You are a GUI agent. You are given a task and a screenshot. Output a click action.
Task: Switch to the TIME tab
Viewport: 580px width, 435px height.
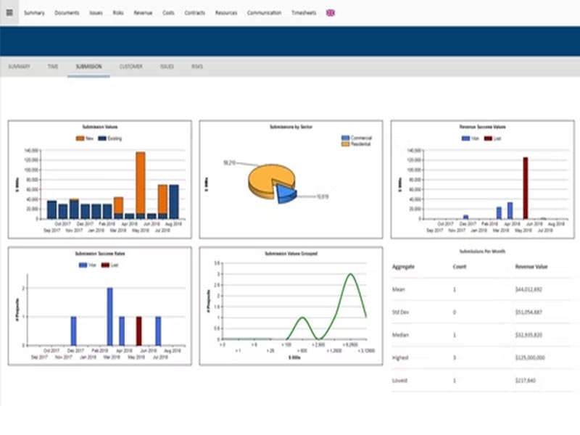point(53,67)
